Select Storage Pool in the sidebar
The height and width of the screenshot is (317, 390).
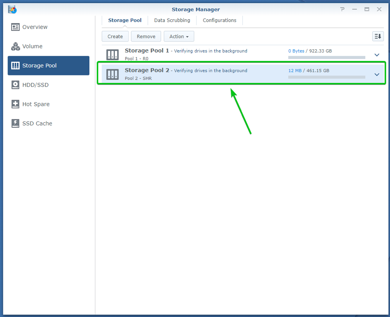click(48, 66)
